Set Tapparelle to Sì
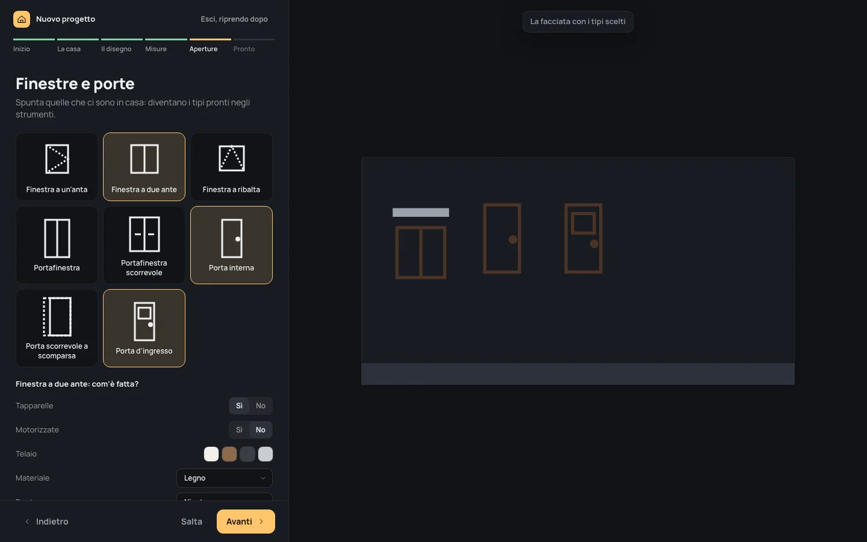Viewport: 867px width, 542px height. pyautogui.click(x=239, y=406)
